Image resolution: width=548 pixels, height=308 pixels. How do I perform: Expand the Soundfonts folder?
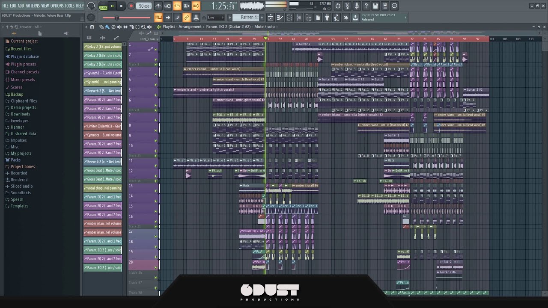click(21, 193)
